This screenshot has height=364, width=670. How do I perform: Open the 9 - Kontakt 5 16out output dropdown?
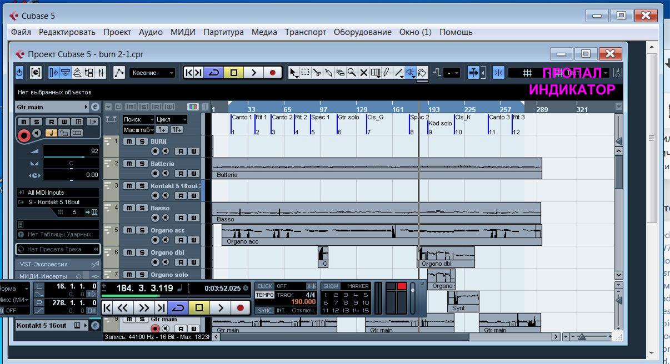point(58,202)
